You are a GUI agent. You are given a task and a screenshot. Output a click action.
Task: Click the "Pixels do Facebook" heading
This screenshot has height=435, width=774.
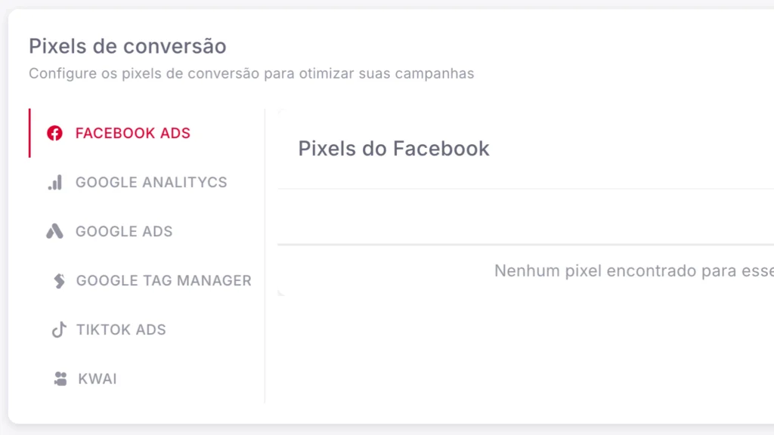394,149
